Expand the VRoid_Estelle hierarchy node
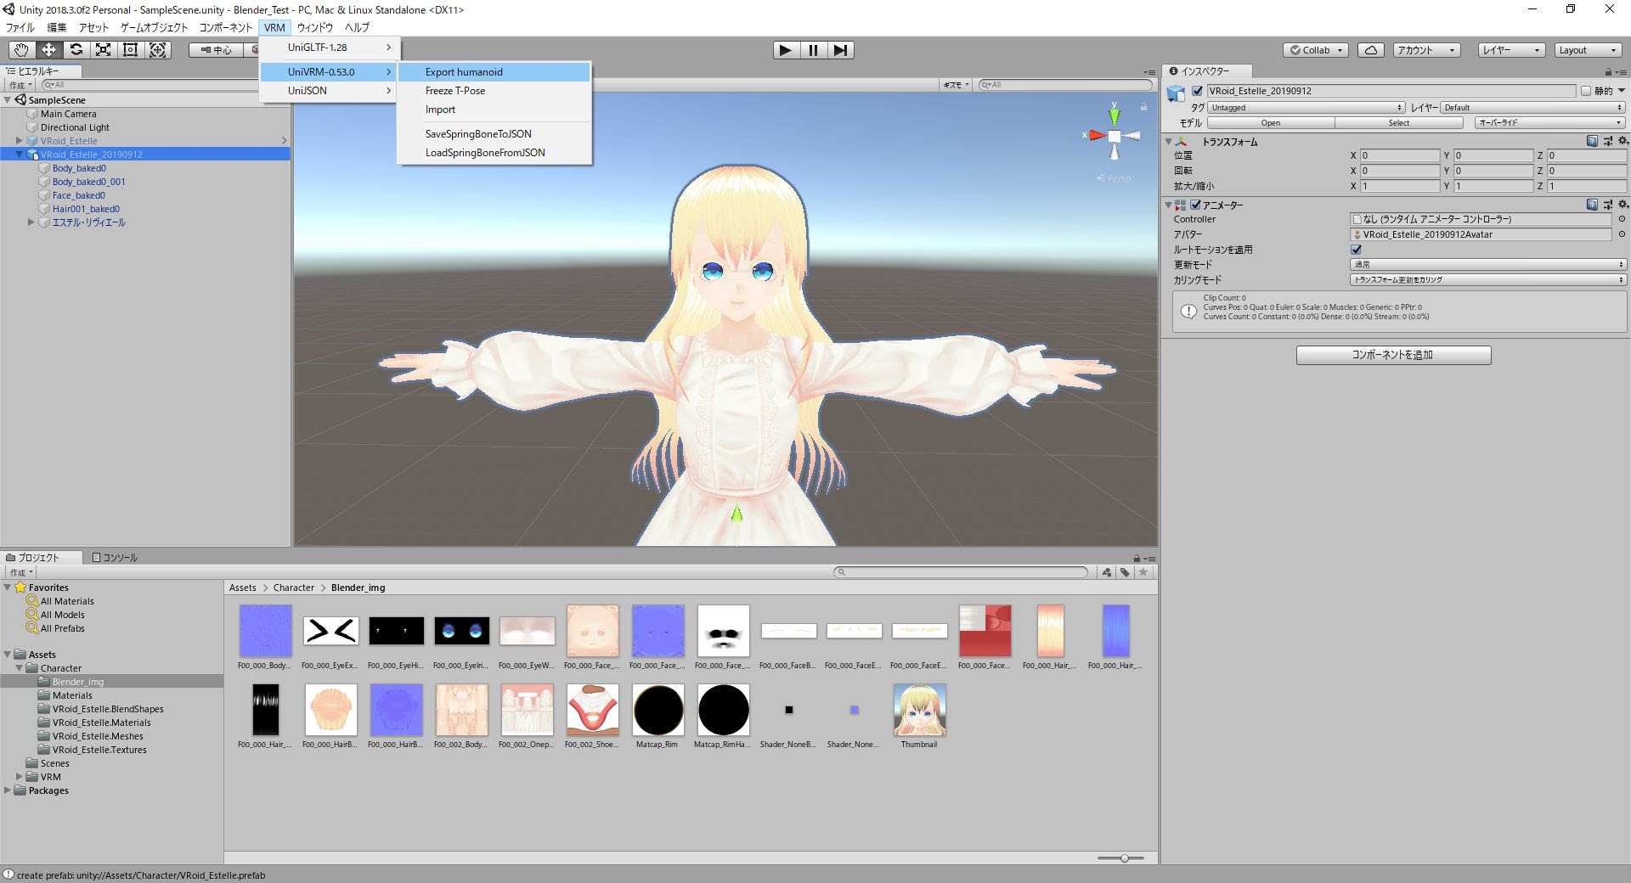Screen dimensions: 1631x883 pos(19,141)
